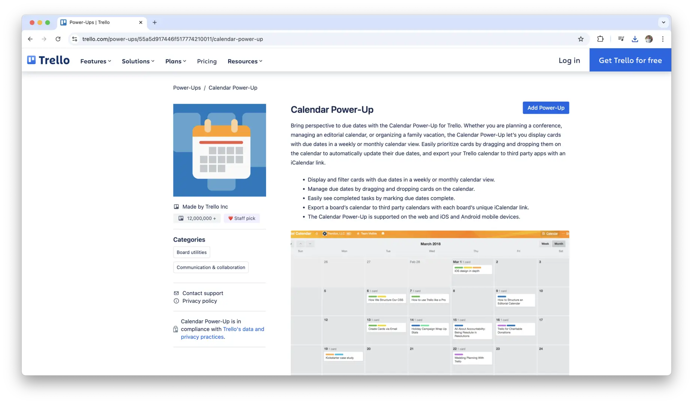Reload the page
The width and height of the screenshot is (693, 404).
(58, 39)
